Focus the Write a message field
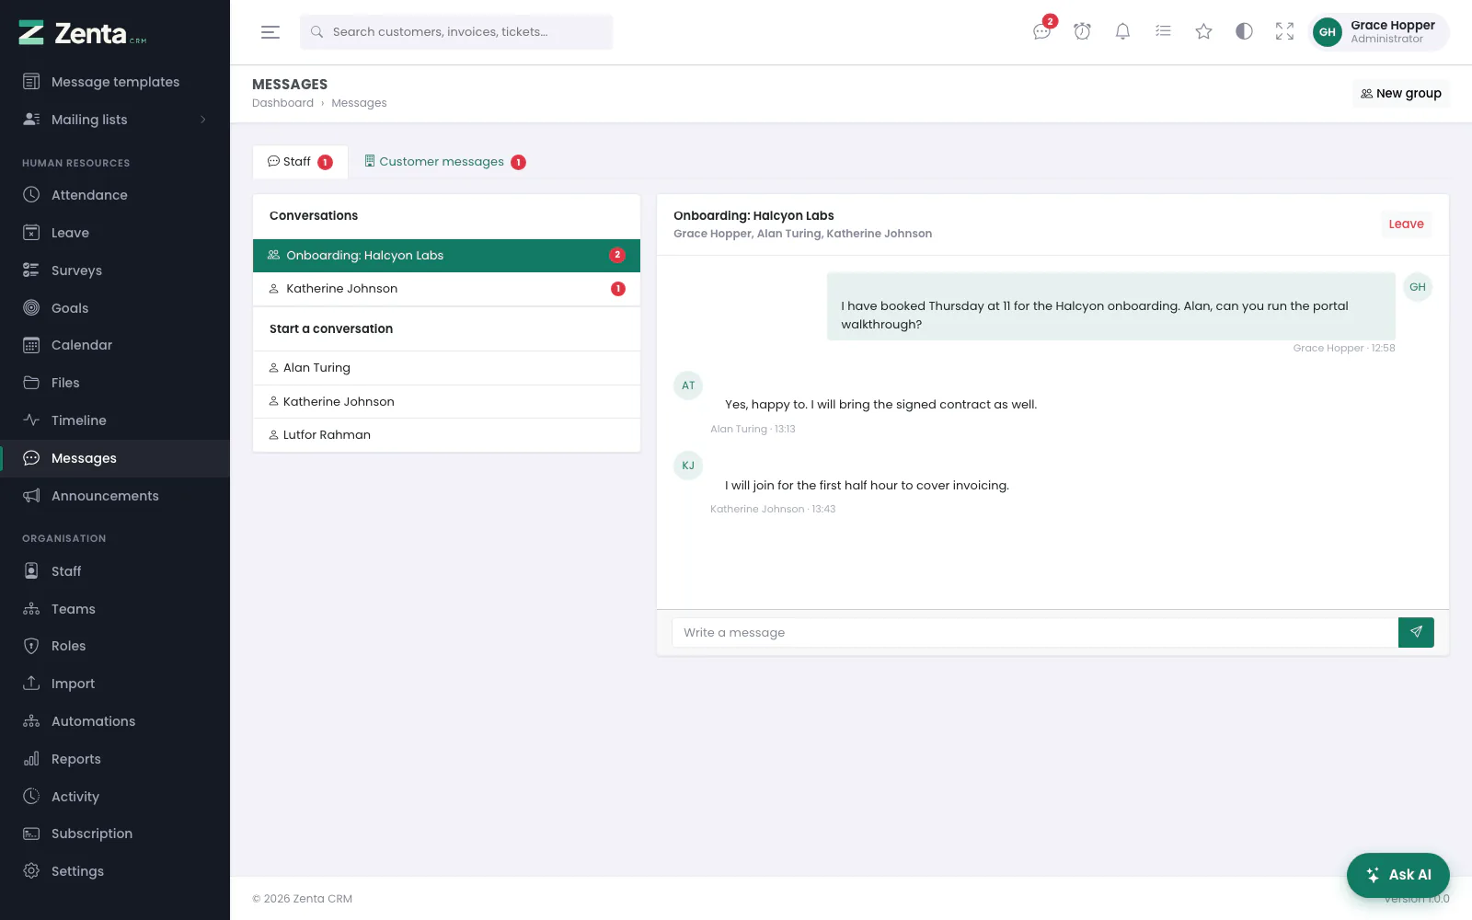The width and height of the screenshot is (1472, 920). [1035, 632]
